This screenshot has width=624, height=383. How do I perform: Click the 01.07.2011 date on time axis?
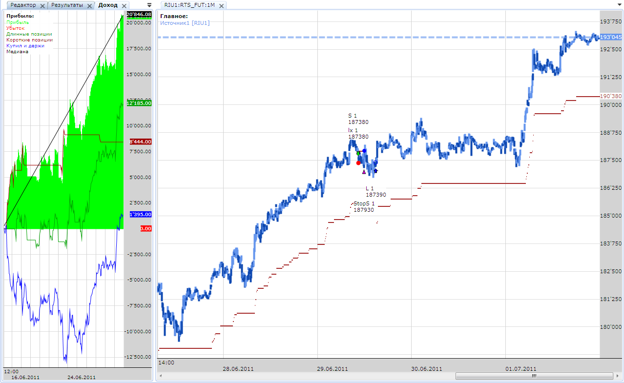point(520,369)
